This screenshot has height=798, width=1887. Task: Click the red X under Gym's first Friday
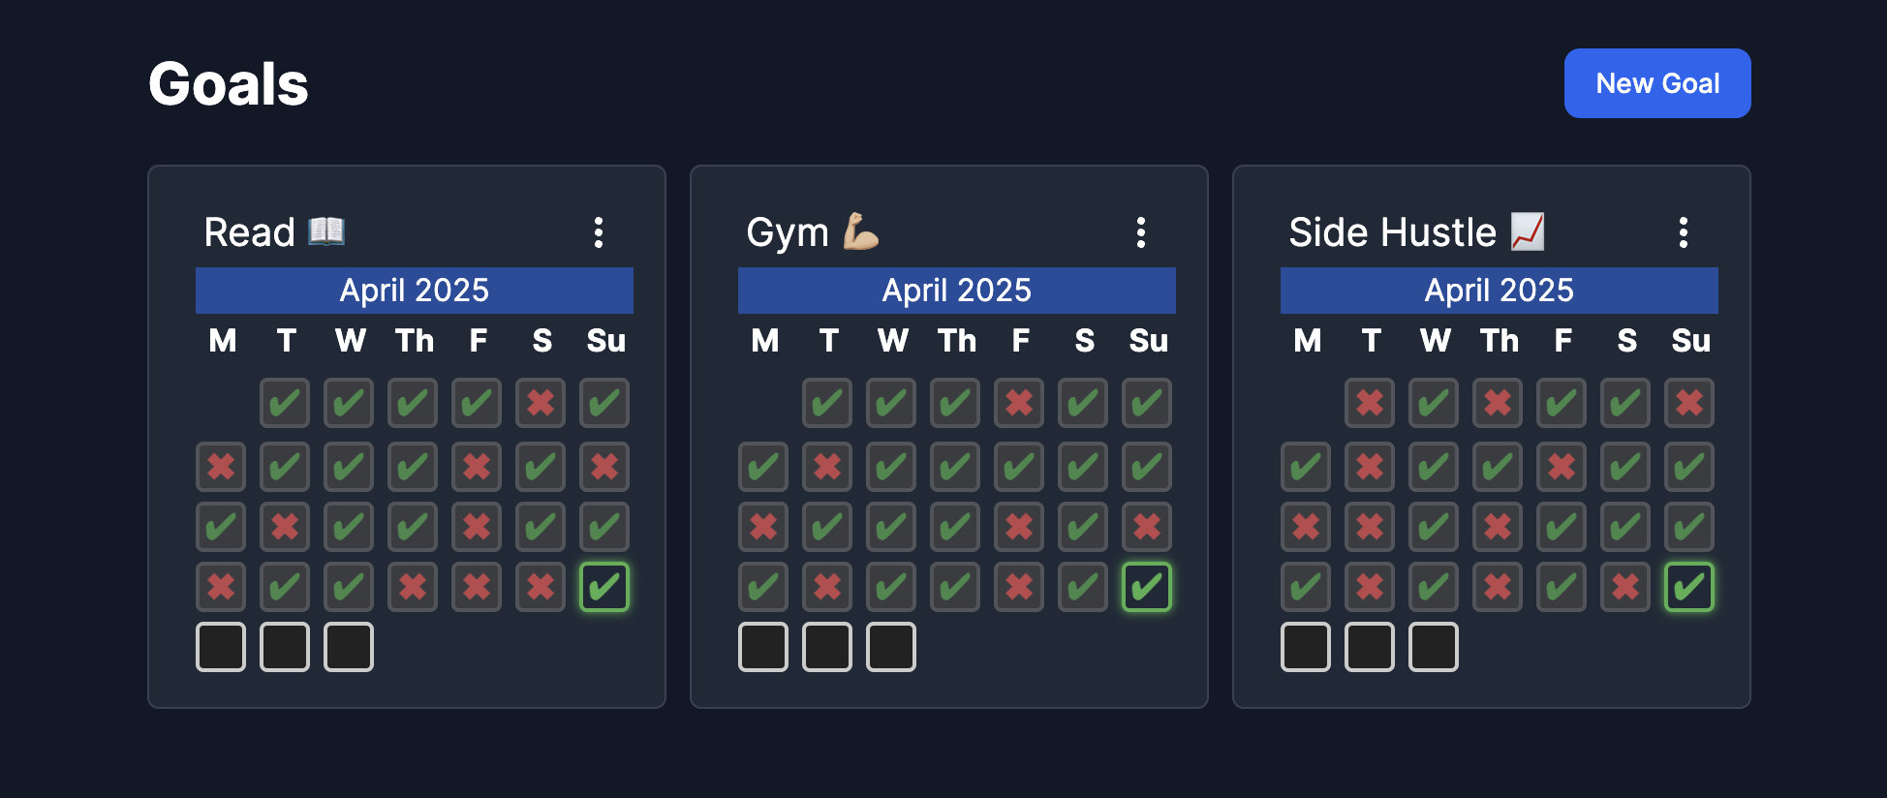[x=1019, y=403]
